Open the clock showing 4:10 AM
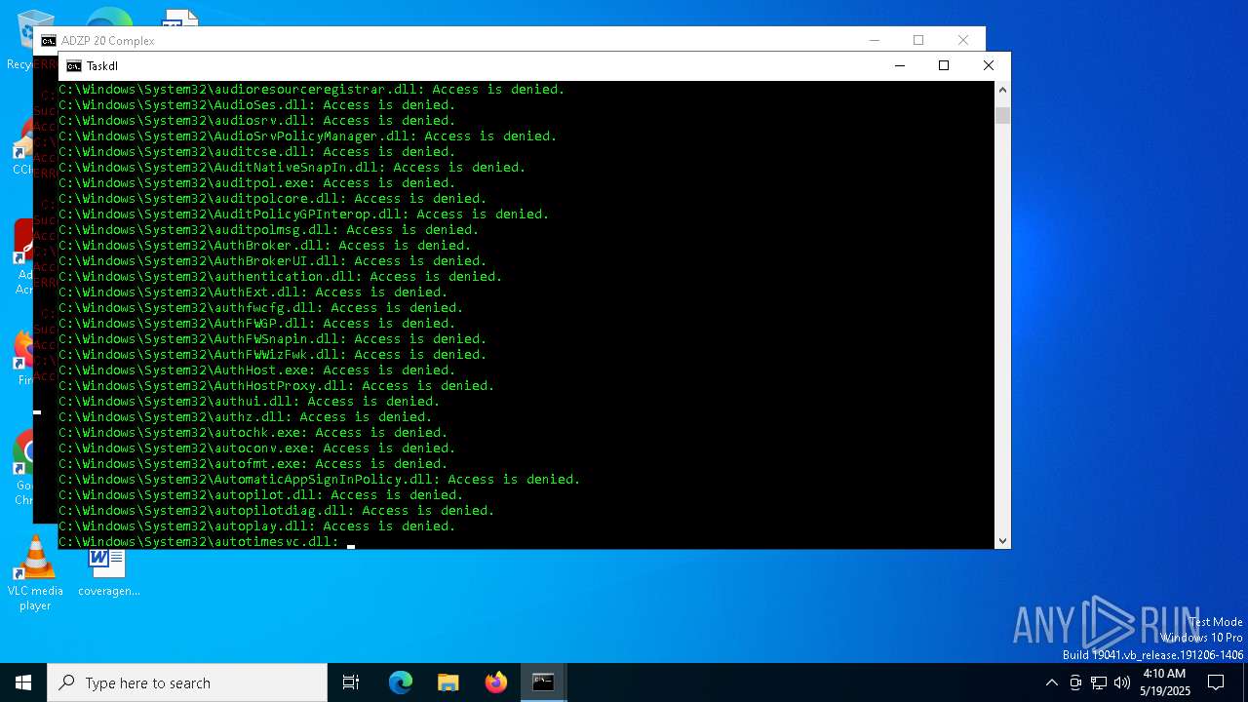The height and width of the screenshot is (702, 1248). tap(1164, 682)
